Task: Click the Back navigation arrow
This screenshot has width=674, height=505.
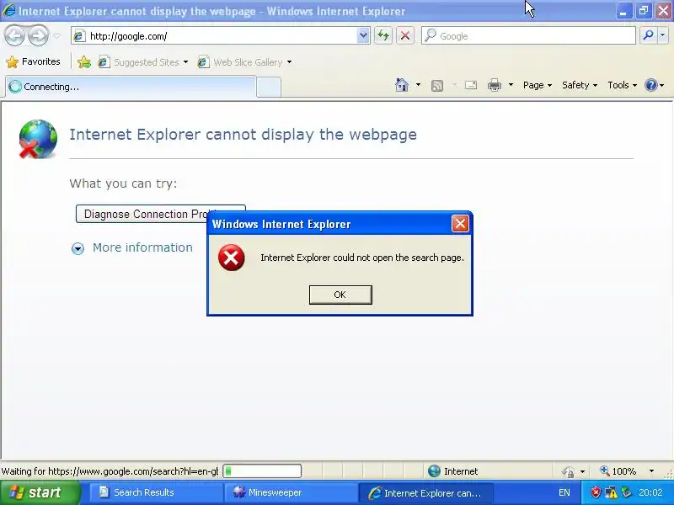Action: pos(15,35)
